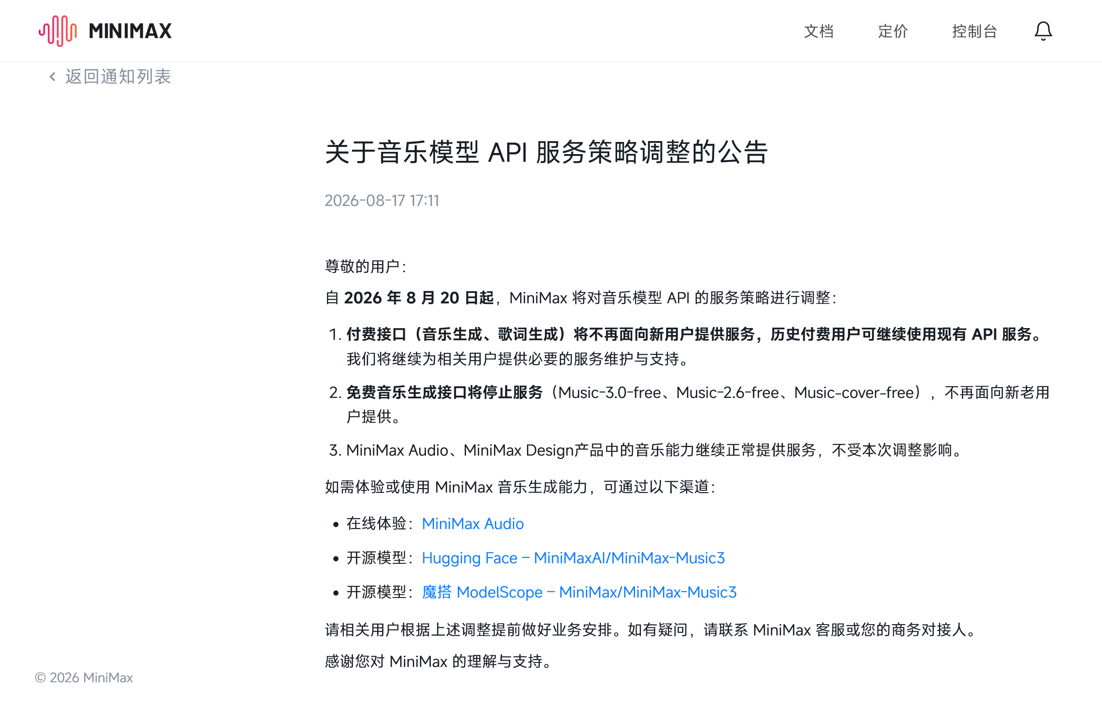This screenshot has height=703, width=1102.
Task: Open the notification bell icon
Action: coord(1043,31)
